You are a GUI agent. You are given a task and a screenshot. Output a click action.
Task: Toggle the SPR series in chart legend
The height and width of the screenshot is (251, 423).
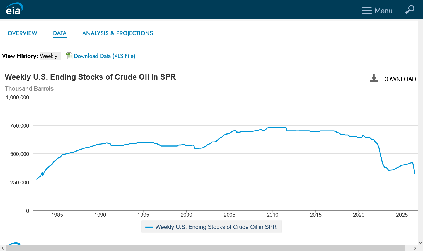(x=212, y=227)
